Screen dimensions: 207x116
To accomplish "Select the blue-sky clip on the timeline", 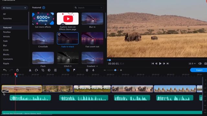I will tap(175, 89).
